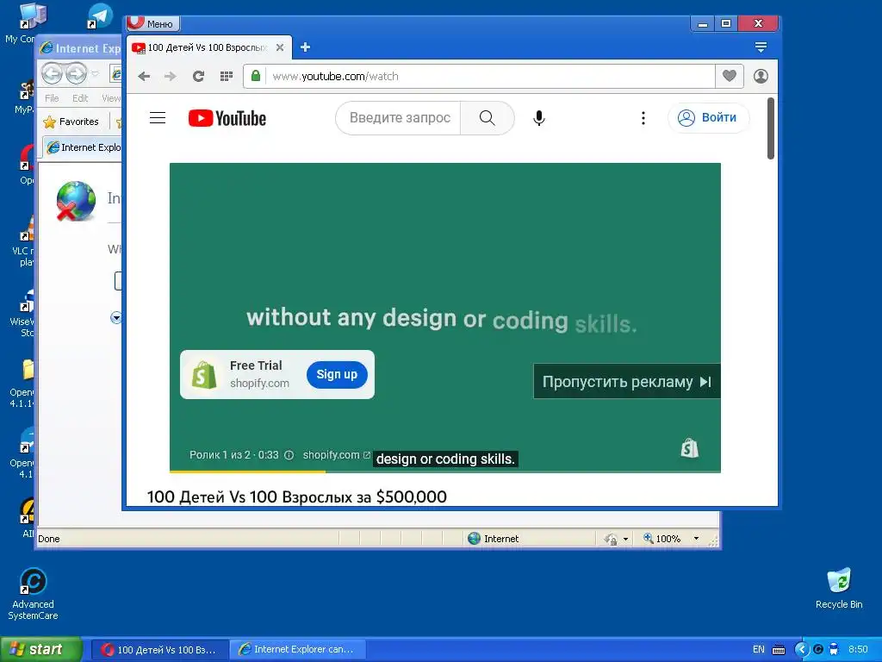The height and width of the screenshot is (662, 882).
Task: Click the Shopify watermark in video corner
Action: tap(689, 448)
